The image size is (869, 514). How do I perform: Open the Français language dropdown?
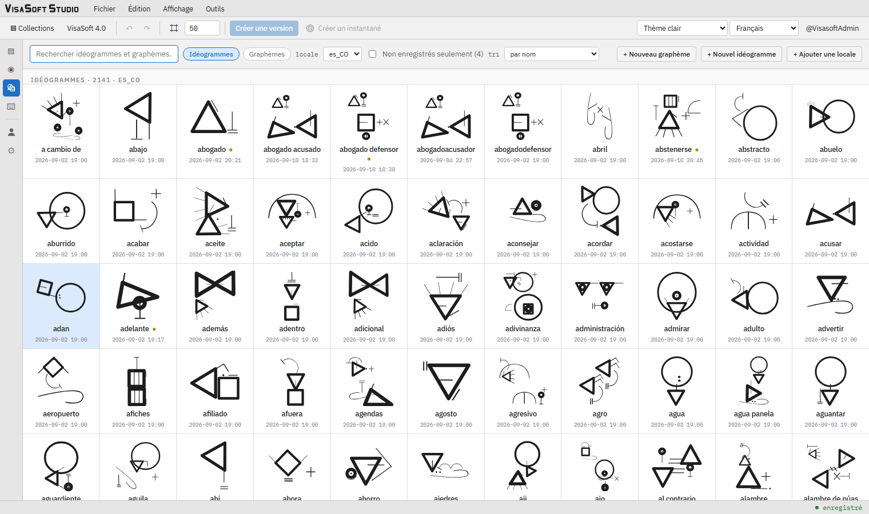click(764, 28)
